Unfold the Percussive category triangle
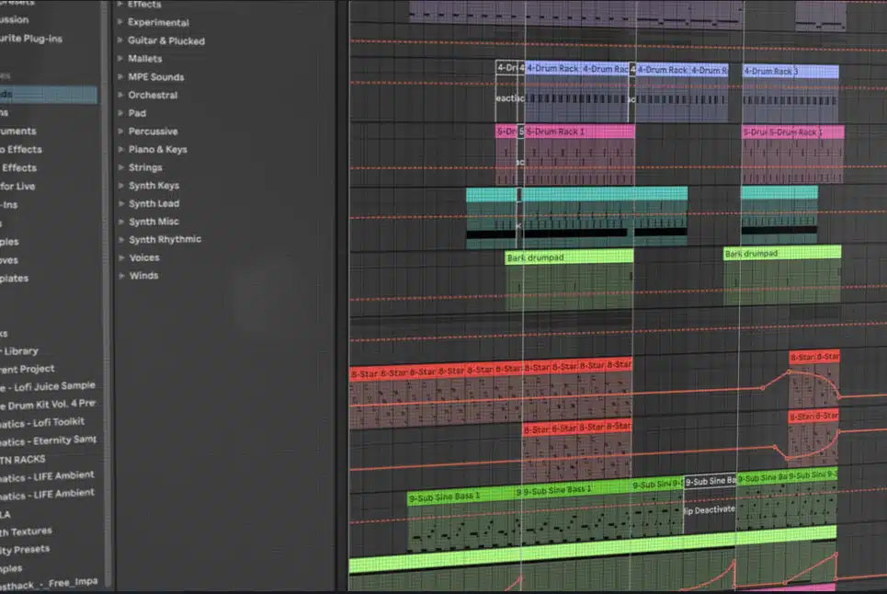 point(119,131)
